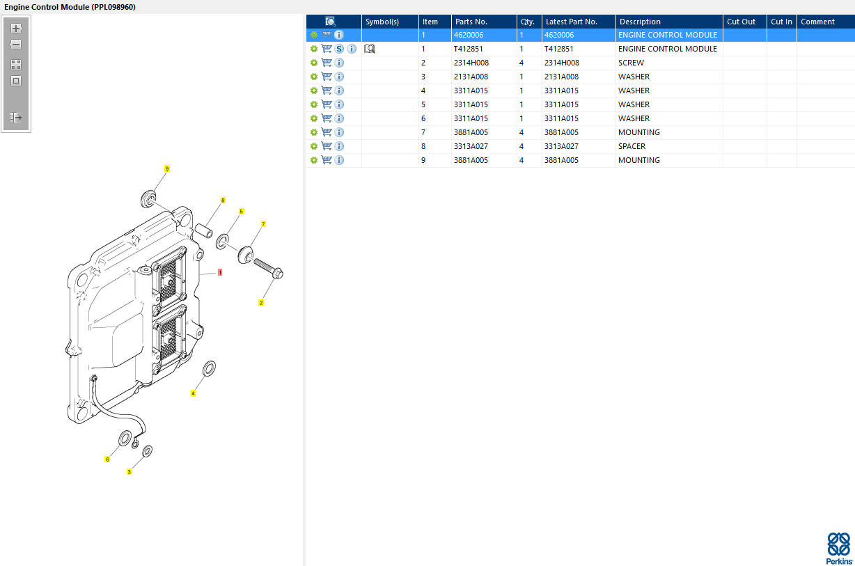Add SCREW 2314H008 to the cart
The width and height of the screenshot is (855, 566).
click(327, 63)
